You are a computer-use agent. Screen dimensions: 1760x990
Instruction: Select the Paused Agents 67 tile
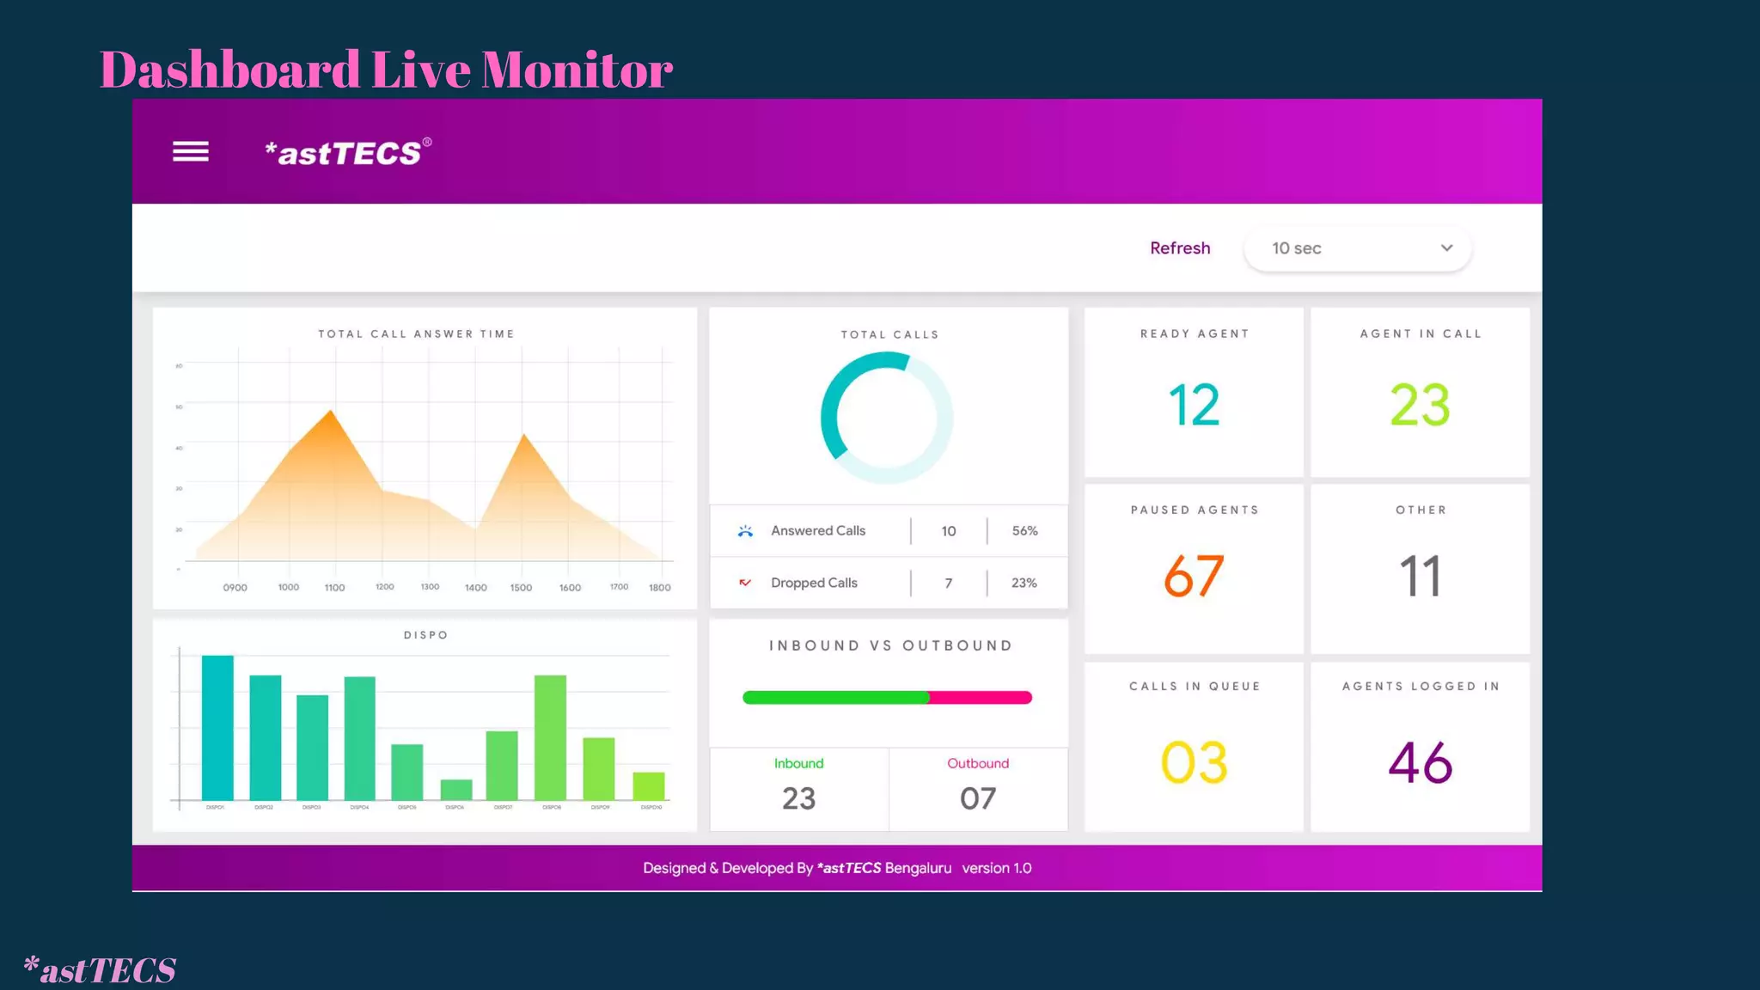pos(1194,569)
